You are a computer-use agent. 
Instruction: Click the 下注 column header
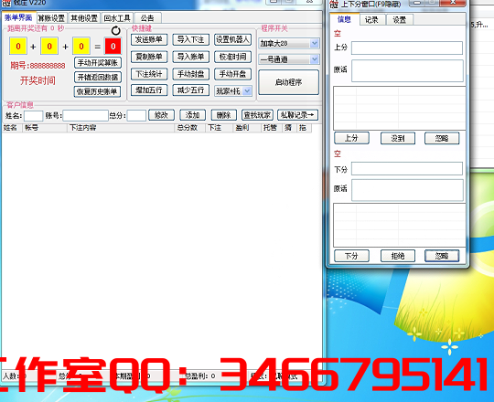point(220,128)
